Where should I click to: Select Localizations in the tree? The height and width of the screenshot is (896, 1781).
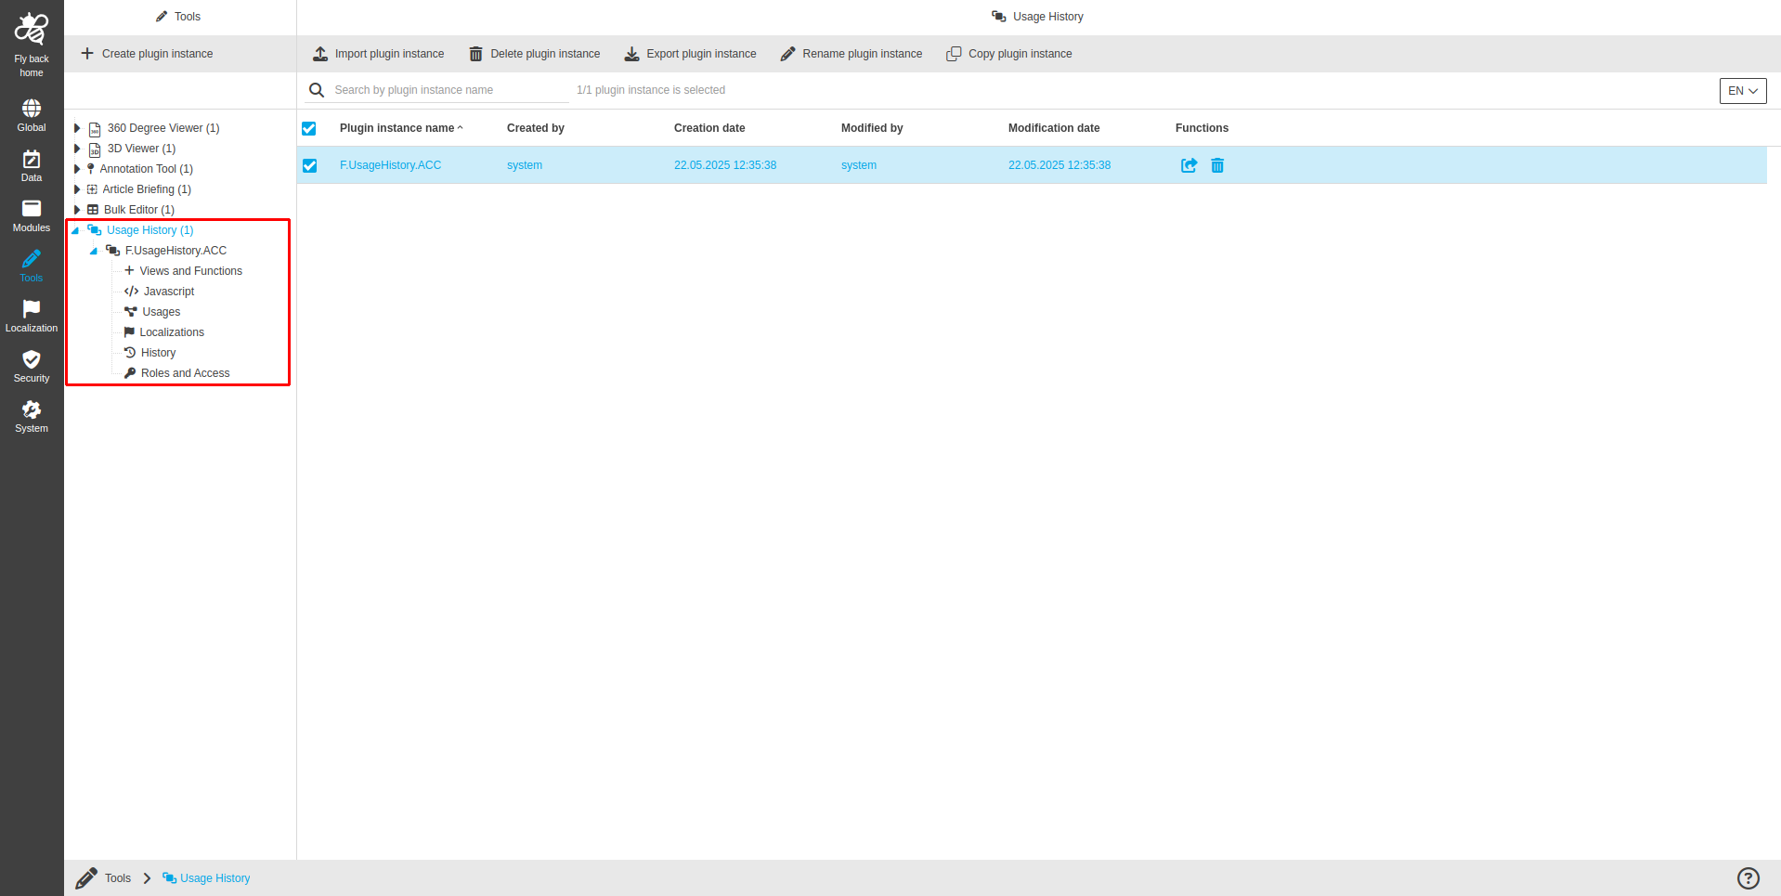172,332
